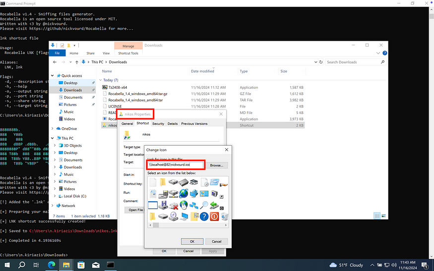This screenshot has width=434, height=271.
Task: Cancel the Change Icon dialog
Action: click(x=216, y=241)
